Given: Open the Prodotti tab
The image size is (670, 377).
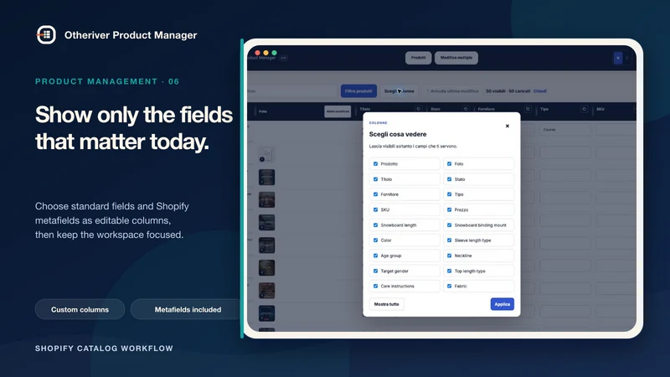Looking at the screenshot, I should (418, 58).
